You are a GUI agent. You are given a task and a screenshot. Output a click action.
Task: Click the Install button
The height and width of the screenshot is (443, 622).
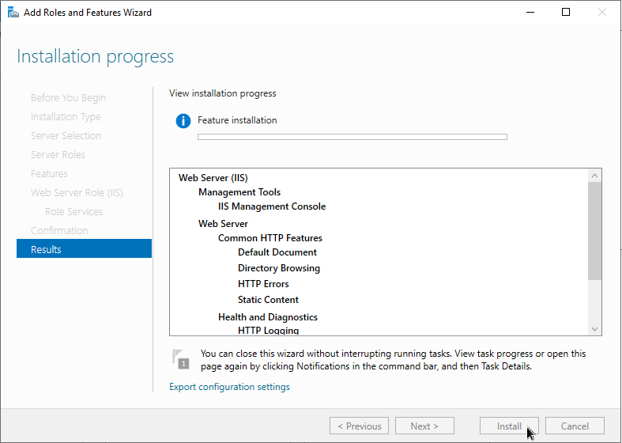[x=509, y=426]
